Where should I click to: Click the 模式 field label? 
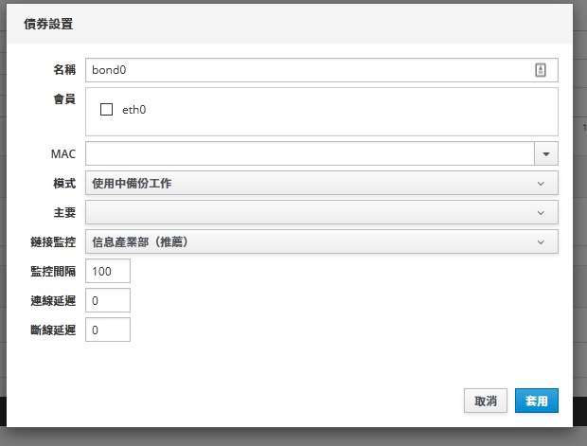[64, 183]
